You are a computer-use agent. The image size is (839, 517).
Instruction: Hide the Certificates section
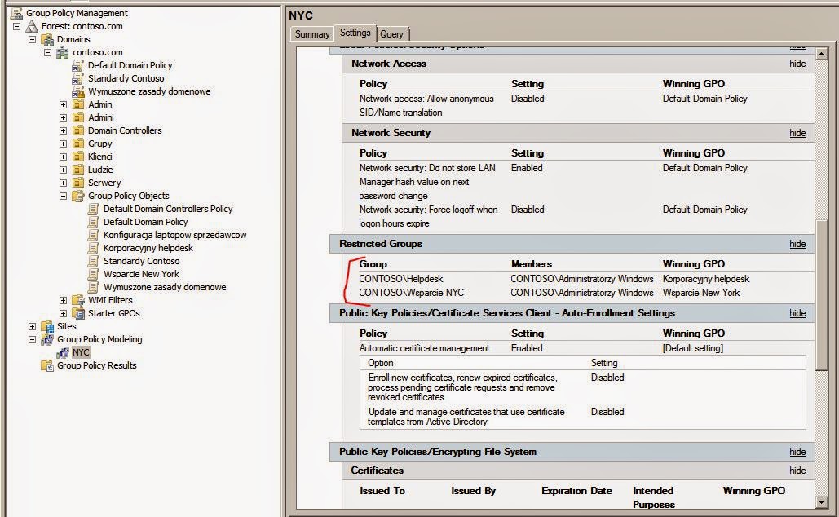coord(797,471)
